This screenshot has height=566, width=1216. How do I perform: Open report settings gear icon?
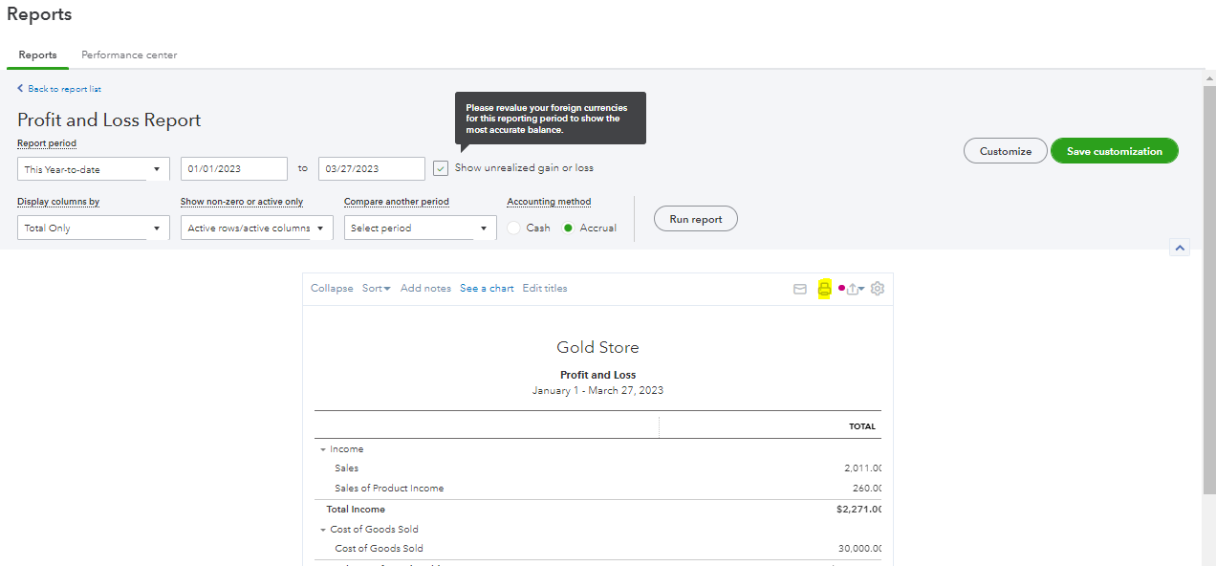tap(878, 289)
